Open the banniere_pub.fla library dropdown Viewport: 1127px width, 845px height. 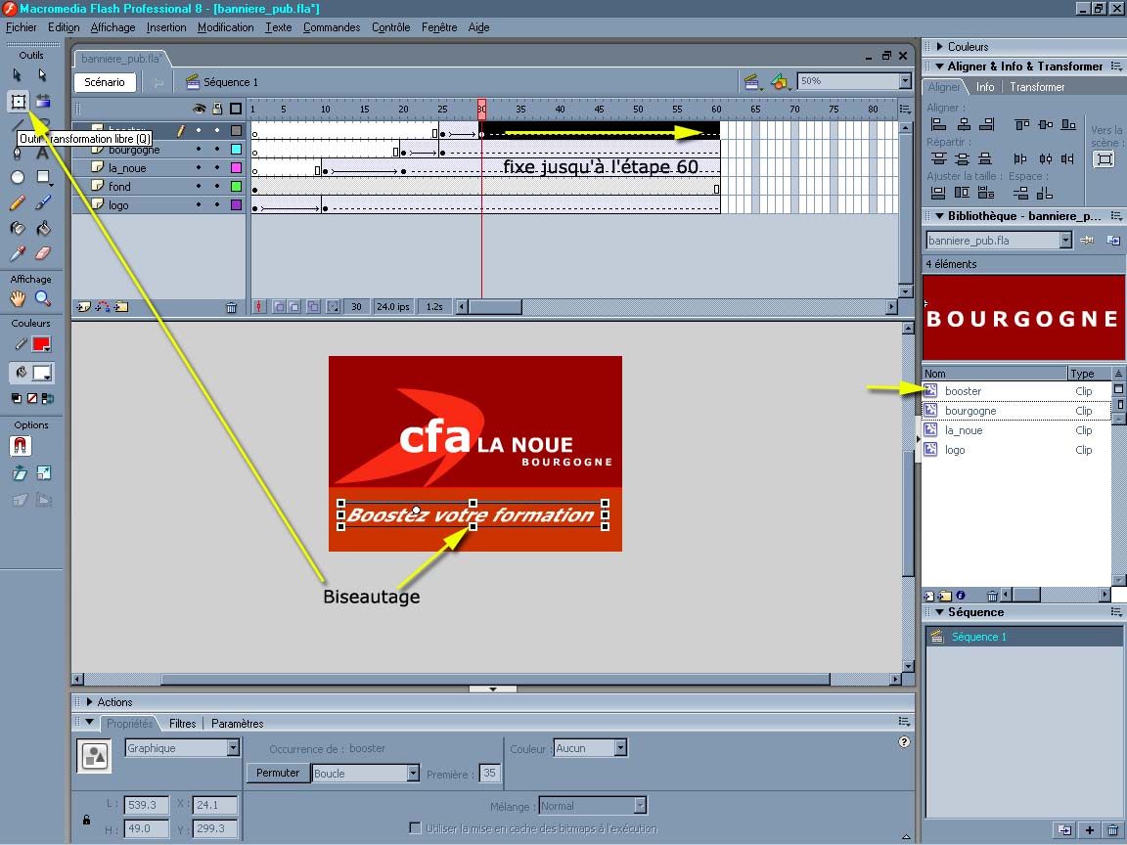[x=1065, y=240]
